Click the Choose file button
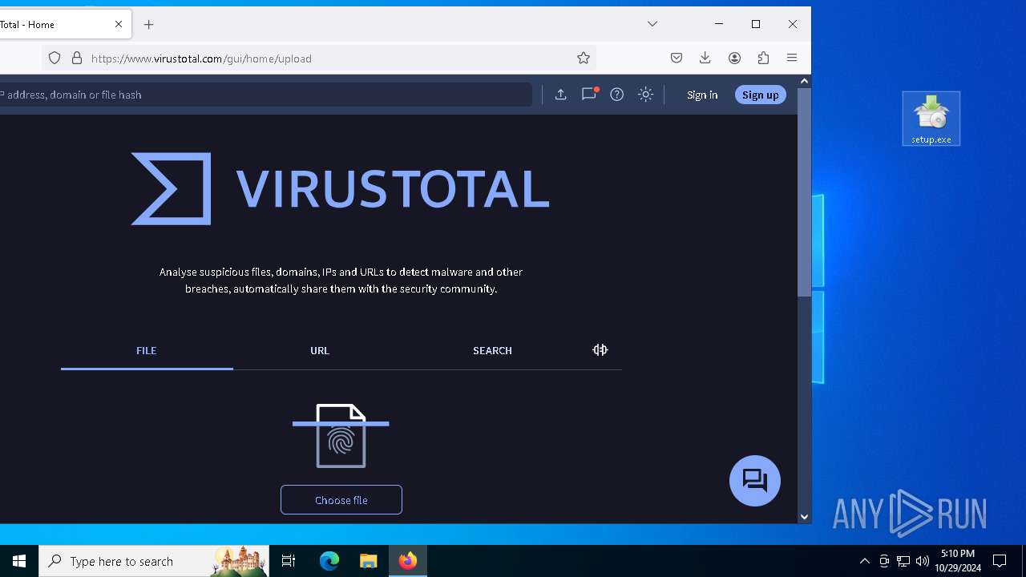This screenshot has width=1026, height=577. coord(341,500)
